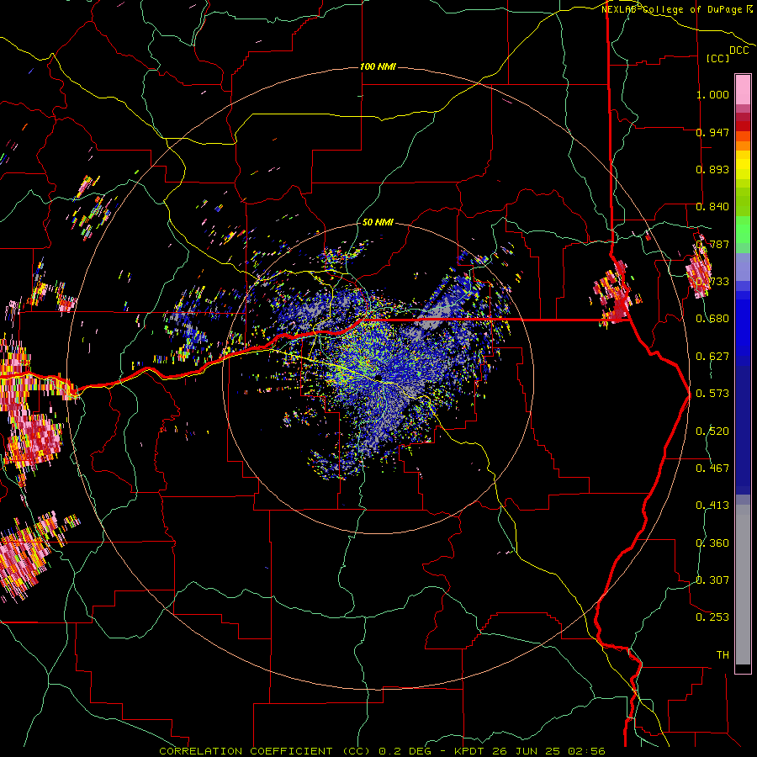The width and height of the screenshot is (757, 757).
Task: Select the 0.947 color scale value
Action: click(x=712, y=132)
